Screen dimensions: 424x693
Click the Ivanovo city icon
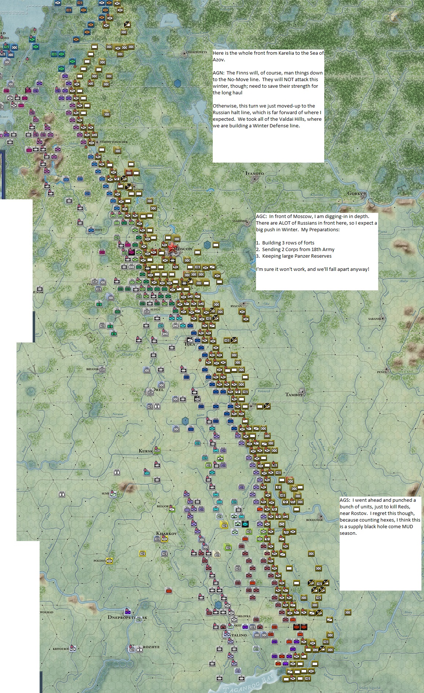[254, 179]
